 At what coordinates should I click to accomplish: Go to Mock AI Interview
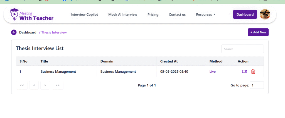123,14
